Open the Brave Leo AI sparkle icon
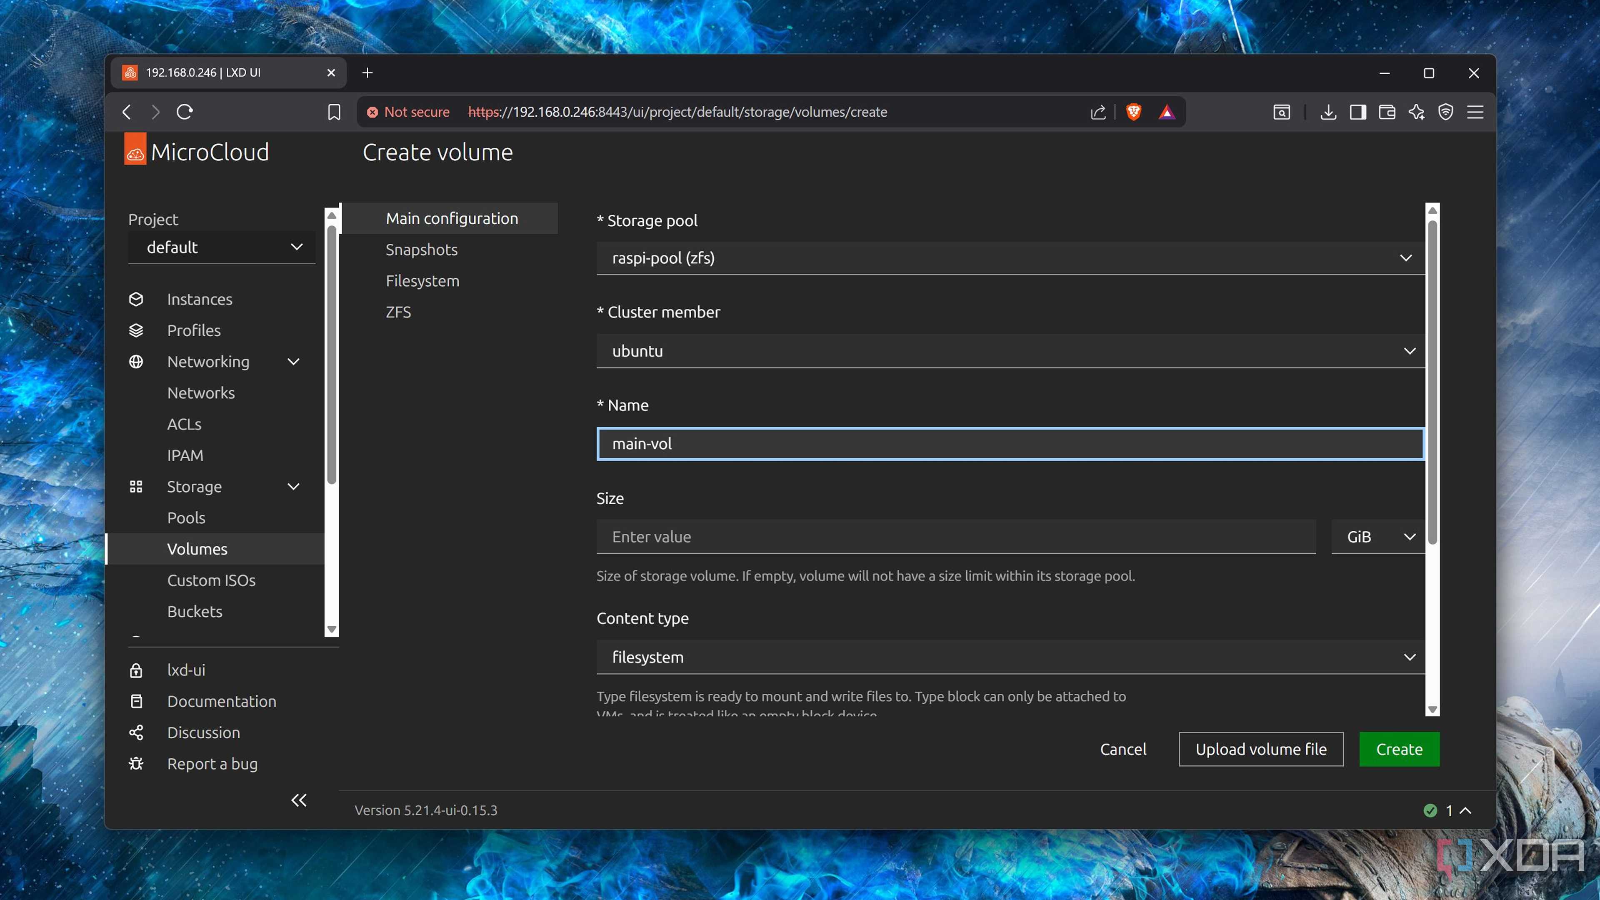 (1416, 112)
